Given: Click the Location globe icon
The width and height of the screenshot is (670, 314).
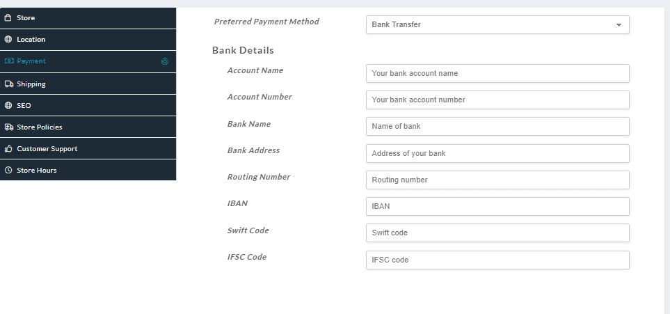Looking at the screenshot, I should click(8, 40).
